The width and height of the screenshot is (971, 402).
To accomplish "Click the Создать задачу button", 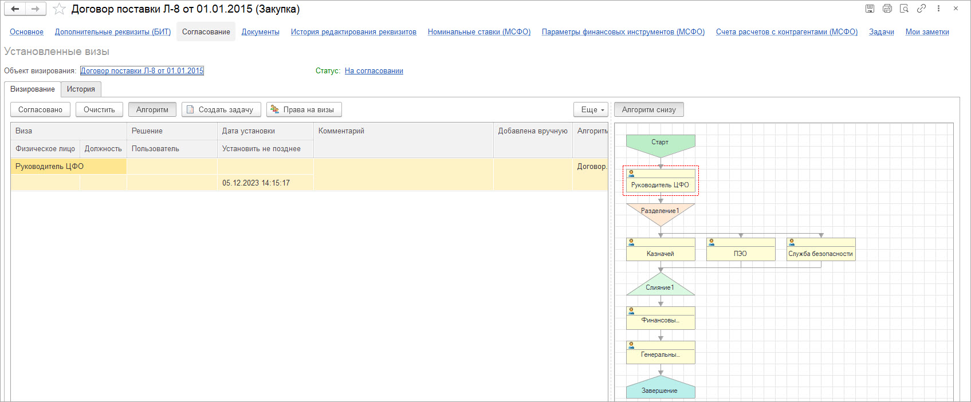I will click(221, 109).
